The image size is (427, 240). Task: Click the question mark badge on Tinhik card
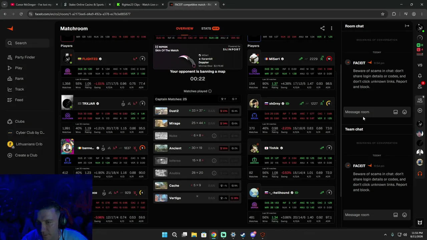[x=329, y=148]
